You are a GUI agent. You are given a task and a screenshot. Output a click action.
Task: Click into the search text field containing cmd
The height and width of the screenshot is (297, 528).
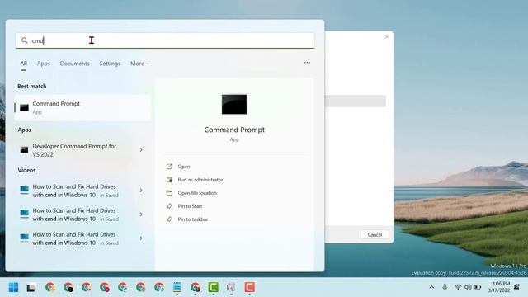click(165, 40)
